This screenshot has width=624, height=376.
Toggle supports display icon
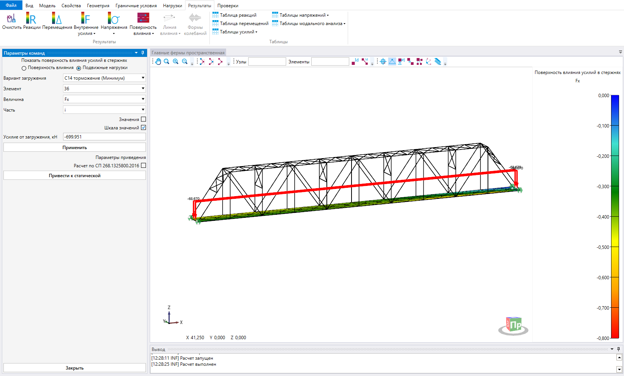392,61
